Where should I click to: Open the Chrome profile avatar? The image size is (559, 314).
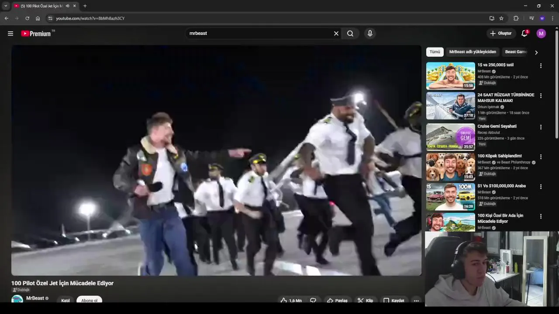click(542, 18)
